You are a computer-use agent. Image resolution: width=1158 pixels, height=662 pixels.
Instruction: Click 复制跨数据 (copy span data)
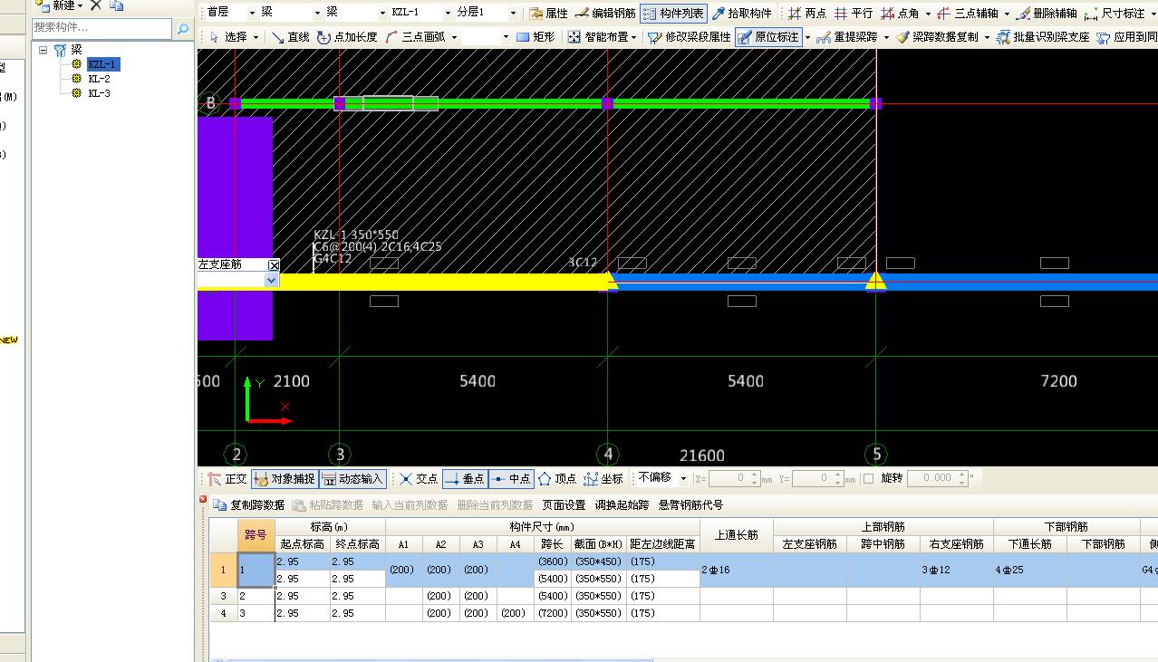[x=249, y=505]
